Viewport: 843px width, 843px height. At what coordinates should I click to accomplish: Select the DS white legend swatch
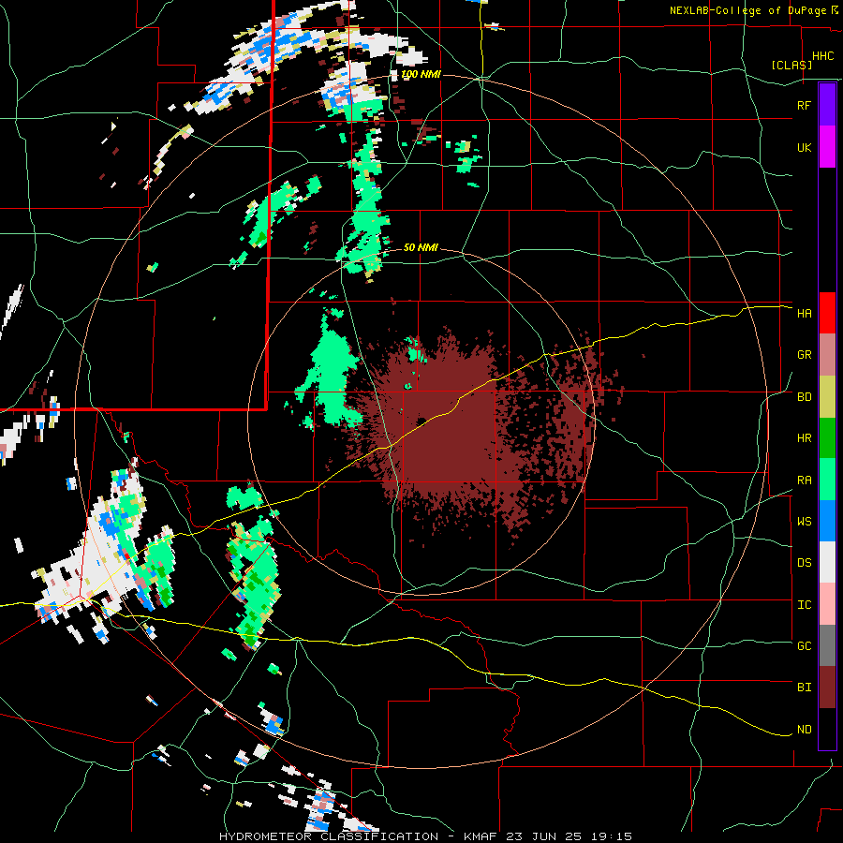click(x=827, y=562)
